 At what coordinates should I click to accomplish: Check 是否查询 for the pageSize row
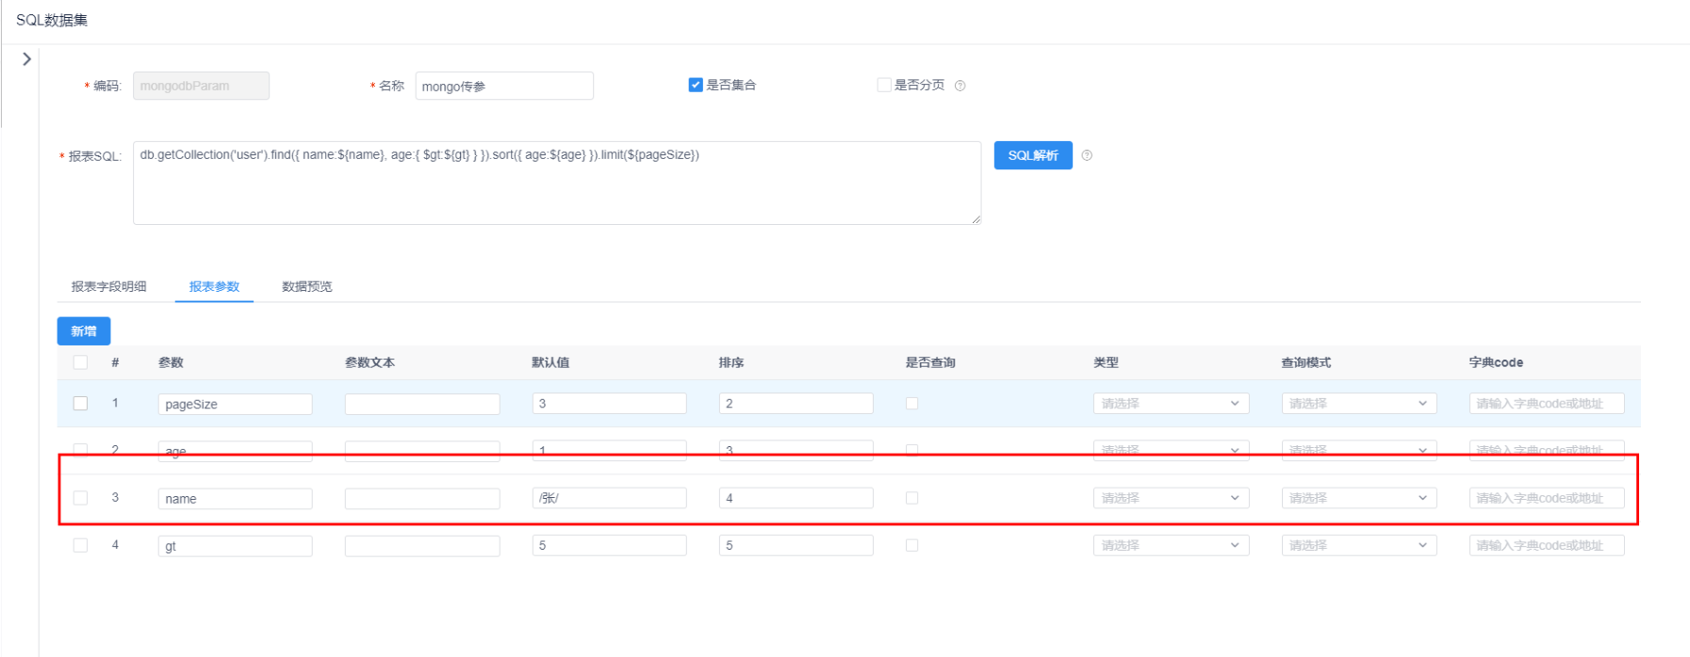click(911, 403)
